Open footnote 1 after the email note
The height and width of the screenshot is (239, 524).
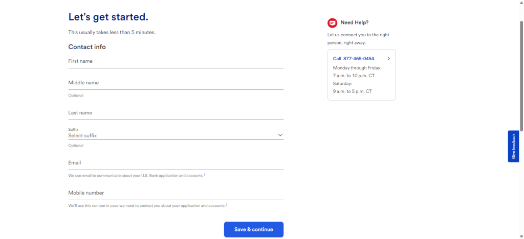205,174
